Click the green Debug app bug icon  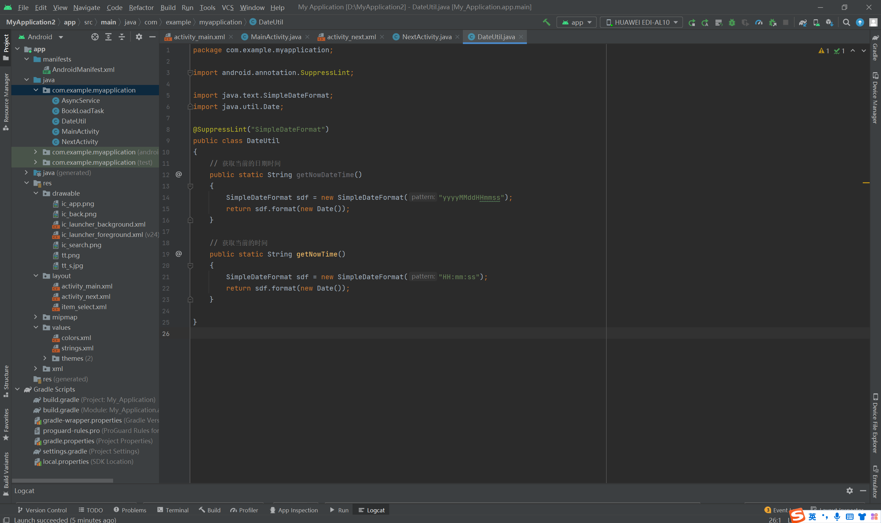(x=732, y=22)
